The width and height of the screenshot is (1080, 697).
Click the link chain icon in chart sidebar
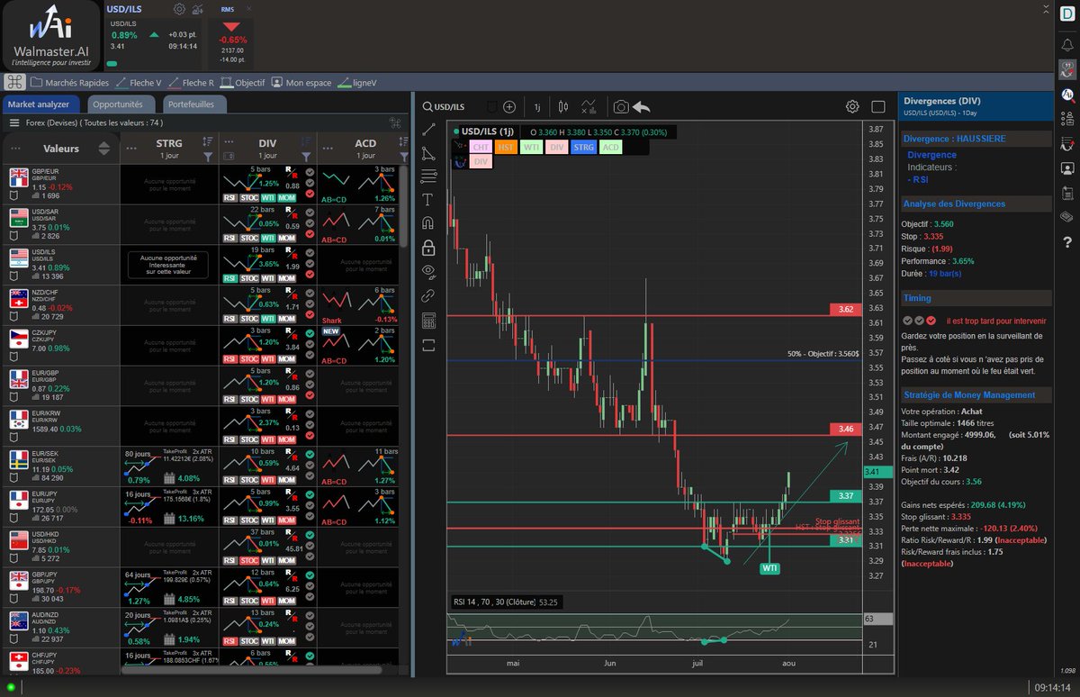click(428, 295)
